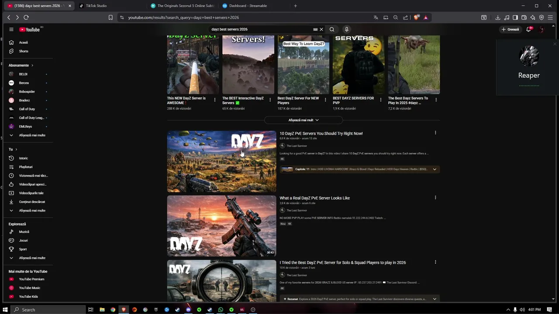Viewport: 559px width, 314px height.
Task: Open options for 'What a Real DayZ PvE Server' video
Action: [x=435, y=197]
